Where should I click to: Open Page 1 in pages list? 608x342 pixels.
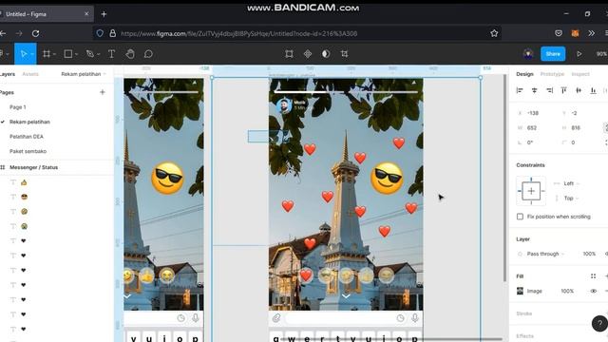pyautogui.click(x=18, y=107)
